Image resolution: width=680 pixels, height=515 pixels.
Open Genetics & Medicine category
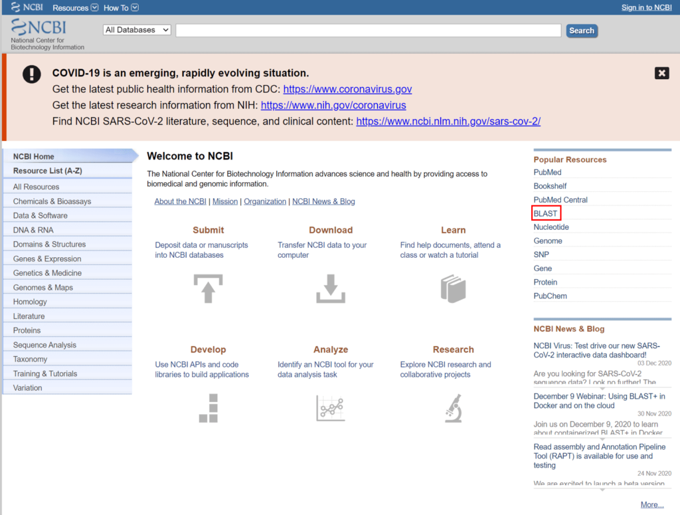[x=68, y=273]
